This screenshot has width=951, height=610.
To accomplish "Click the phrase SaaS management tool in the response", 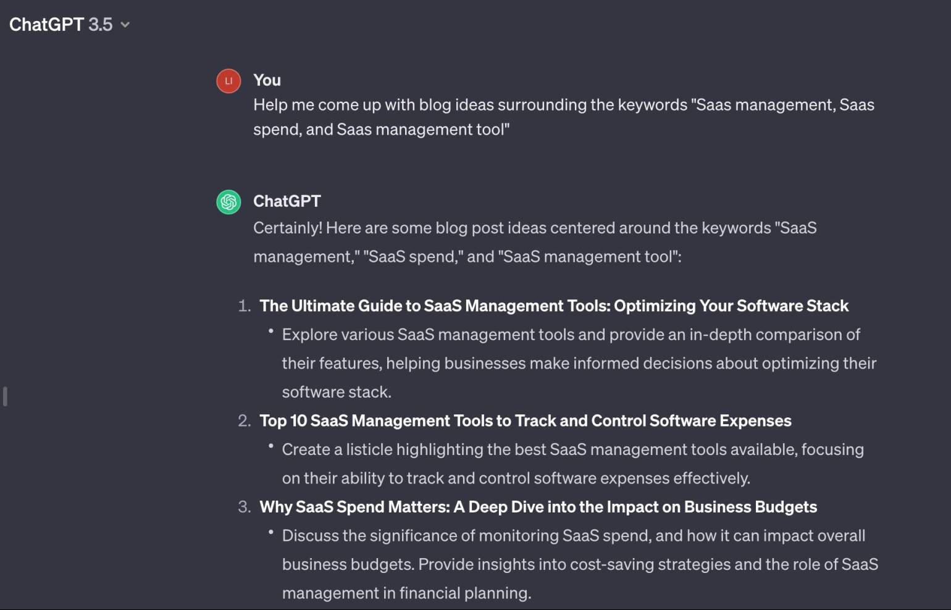I will click(589, 256).
